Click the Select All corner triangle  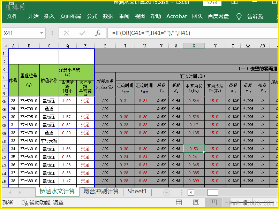click(5, 46)
